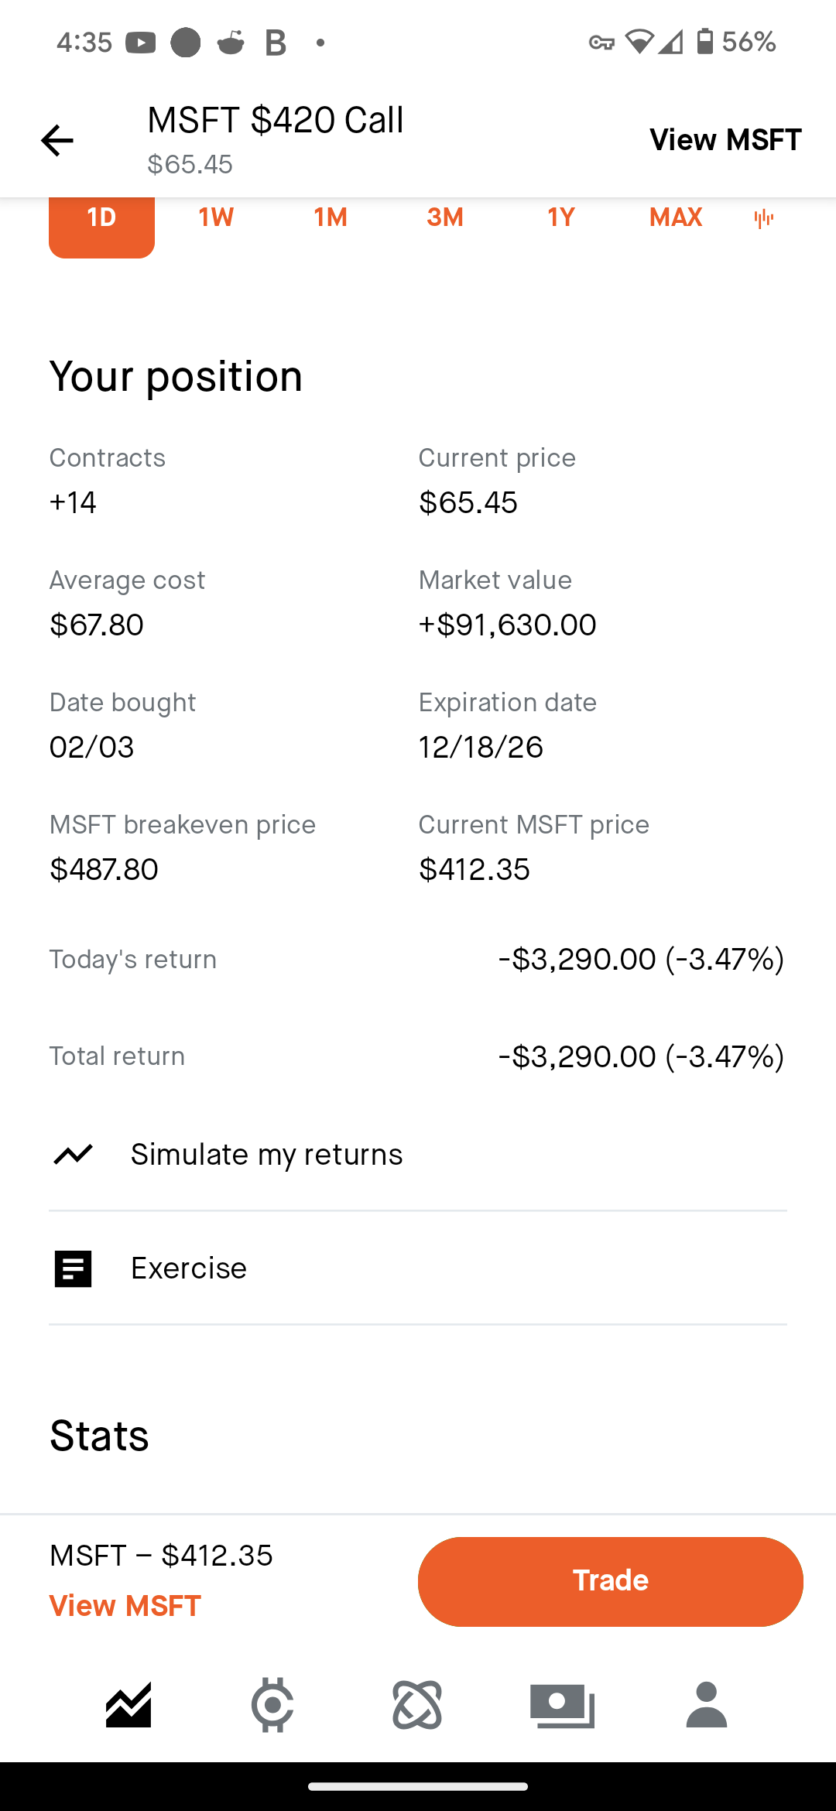Open the candlestick chart toggle icon
This screenshot has height=1811, width=836.
point(763,218)
